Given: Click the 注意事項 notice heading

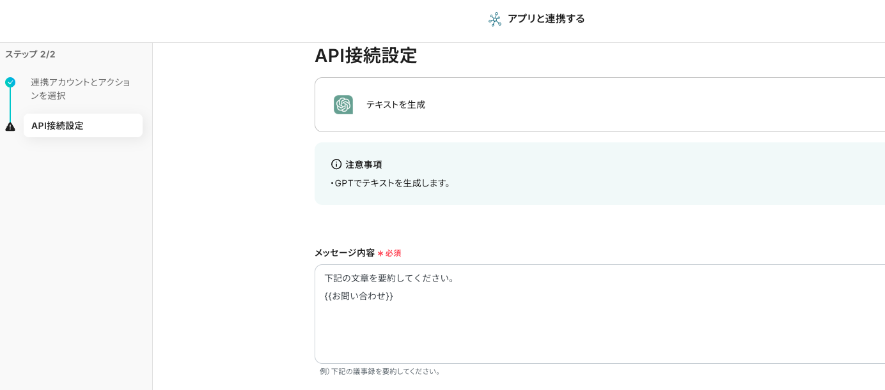Looking at the screenshot, I should pos(364,164).
